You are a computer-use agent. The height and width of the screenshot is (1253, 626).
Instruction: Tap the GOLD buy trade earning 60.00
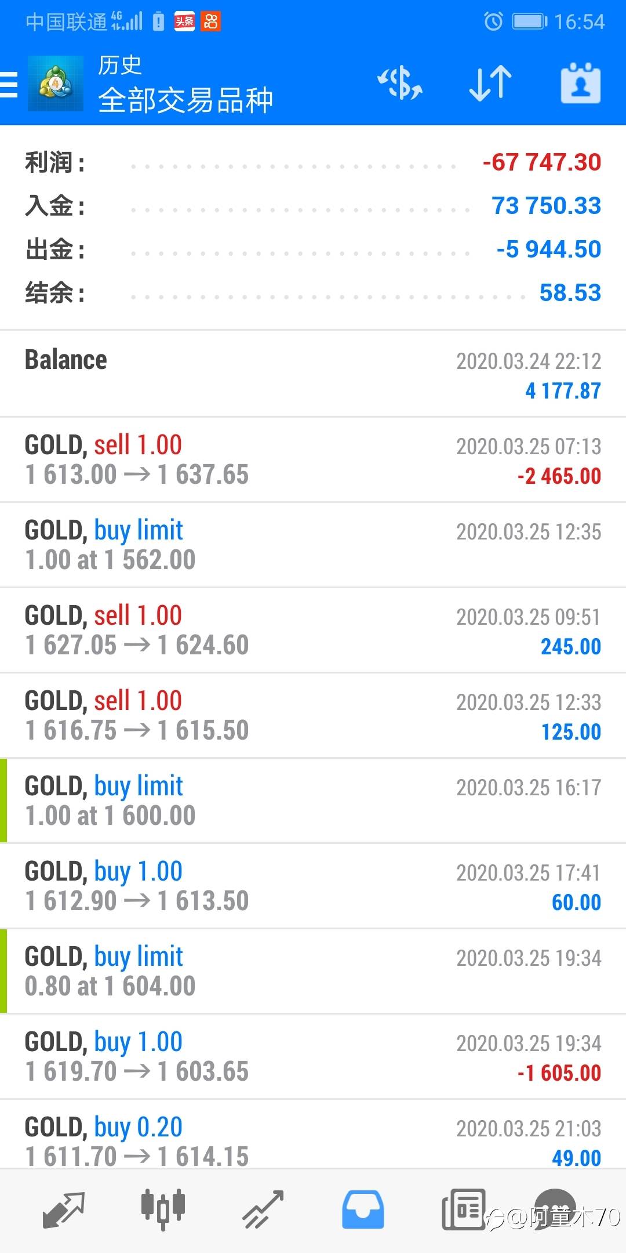point(313,886)
